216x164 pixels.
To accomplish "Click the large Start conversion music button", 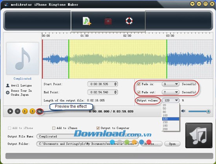I will click(x=199, y=135).
